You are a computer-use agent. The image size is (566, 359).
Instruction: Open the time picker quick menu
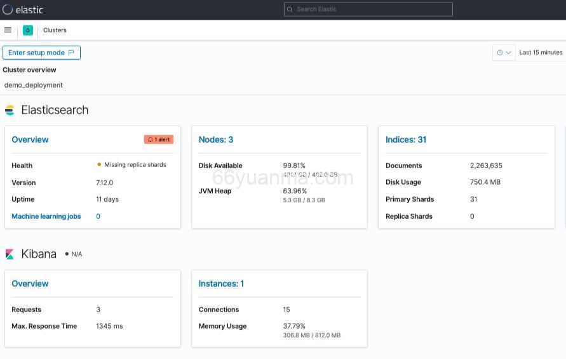coord(504,53)
